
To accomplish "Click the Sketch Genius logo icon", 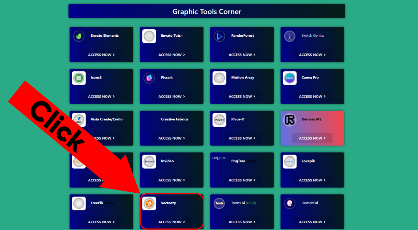I will click(x=290, y=36).
